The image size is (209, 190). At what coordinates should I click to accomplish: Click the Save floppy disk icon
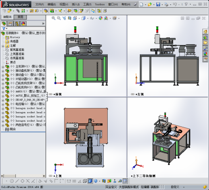158,4
